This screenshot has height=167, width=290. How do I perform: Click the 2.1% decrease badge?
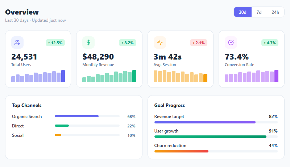click(x=199, y=43)
